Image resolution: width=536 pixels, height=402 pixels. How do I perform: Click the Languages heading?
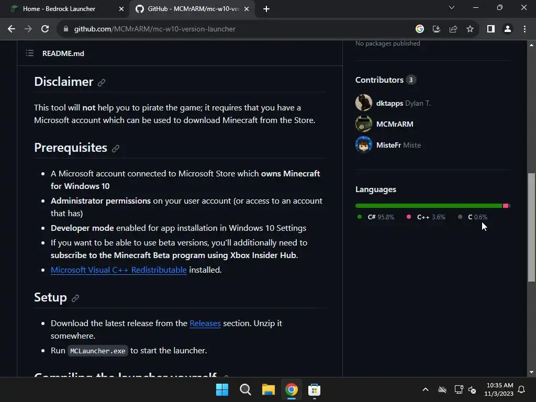(376, 189)
